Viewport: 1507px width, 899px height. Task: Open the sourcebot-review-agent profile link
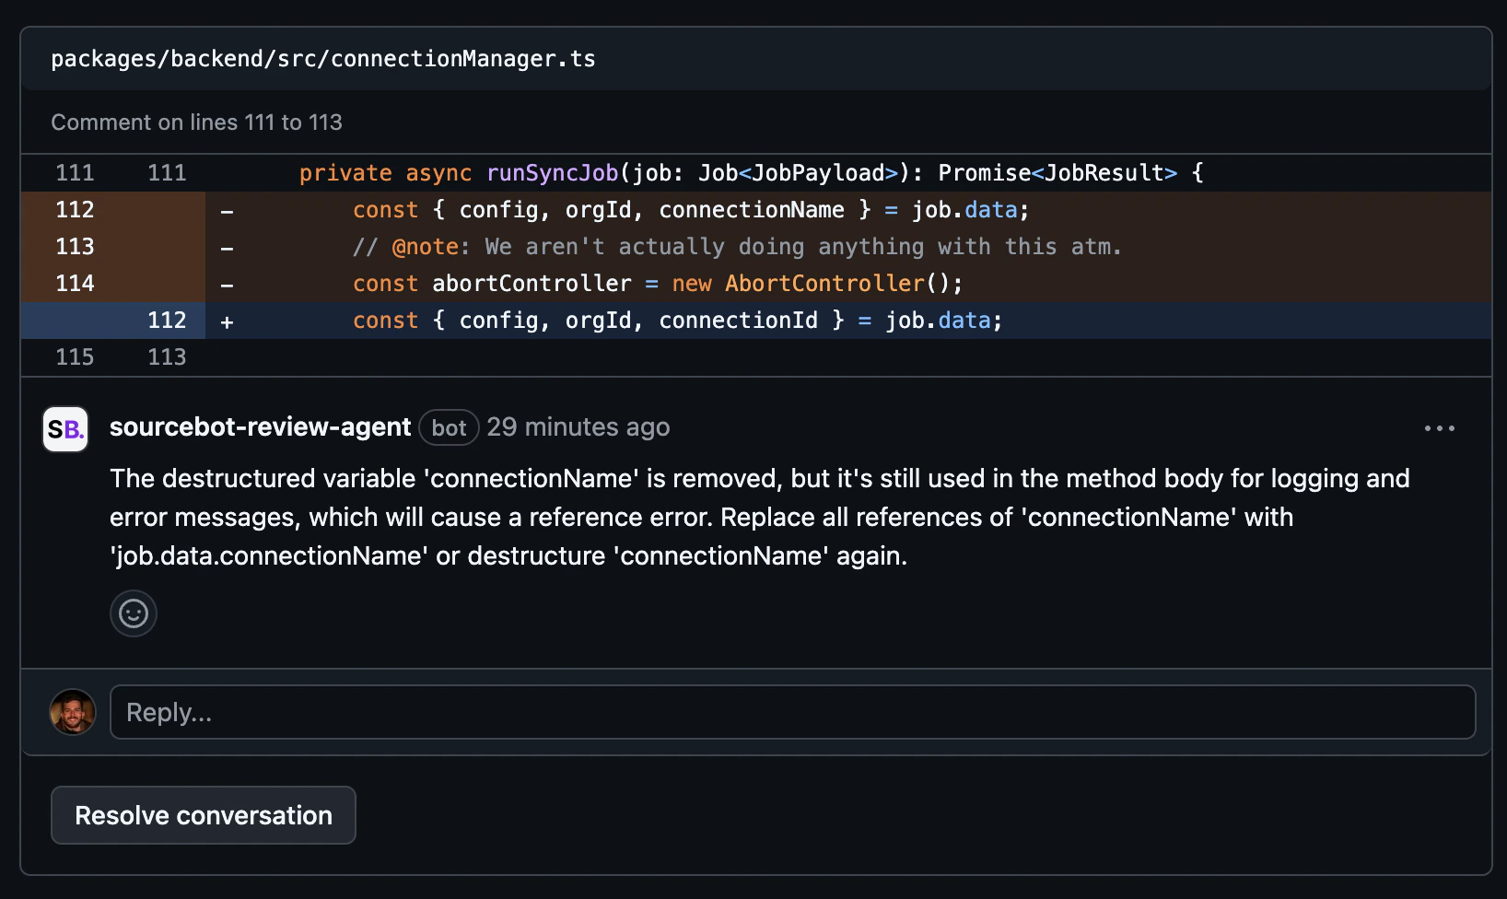(260, 426)
